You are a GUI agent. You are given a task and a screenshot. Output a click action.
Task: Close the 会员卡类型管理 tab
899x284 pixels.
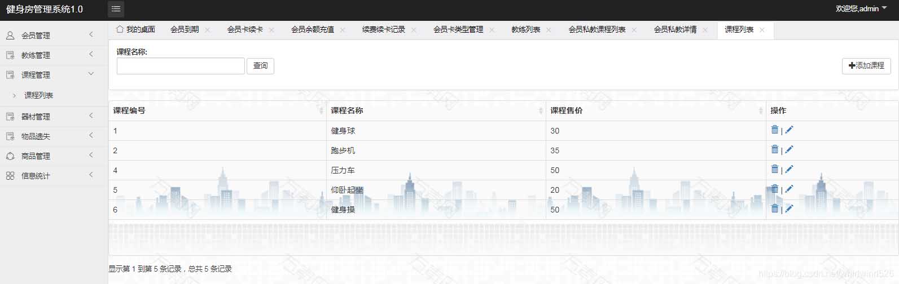(x=492, y=30)
